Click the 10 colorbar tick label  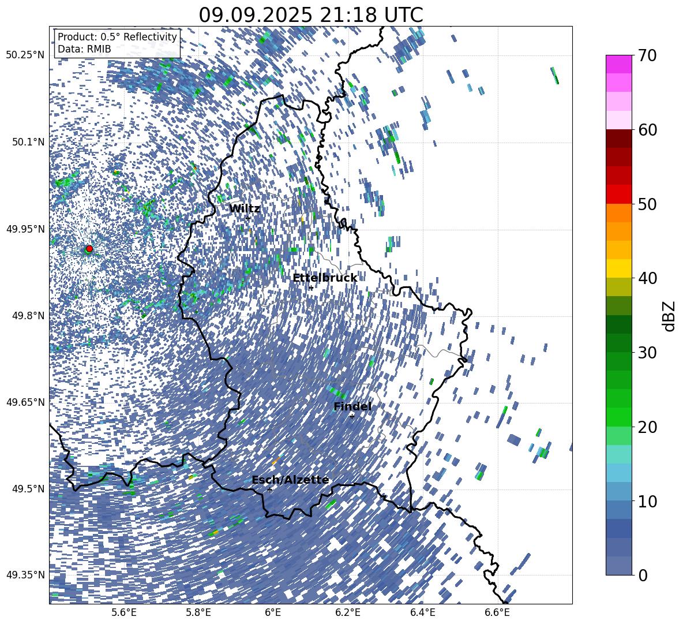pyautogui.click(x=647, y=501)
